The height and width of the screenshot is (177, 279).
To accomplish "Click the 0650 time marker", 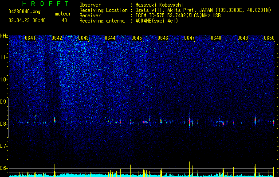I will pos(269,38).
